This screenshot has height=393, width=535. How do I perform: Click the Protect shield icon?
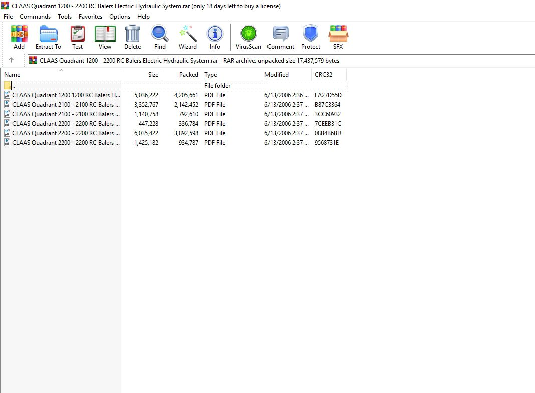click(311, 34)
